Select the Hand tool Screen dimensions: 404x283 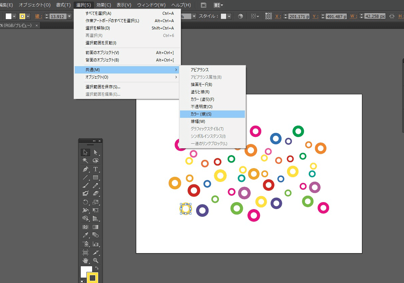click(85, 261)
